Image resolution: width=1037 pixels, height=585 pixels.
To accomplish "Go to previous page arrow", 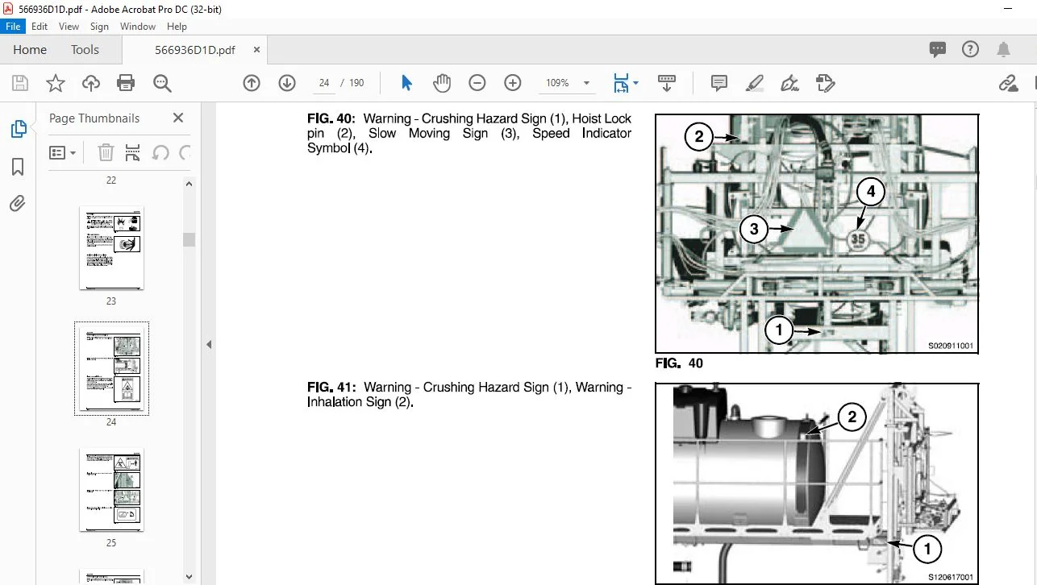I will (x=252, y=83).
